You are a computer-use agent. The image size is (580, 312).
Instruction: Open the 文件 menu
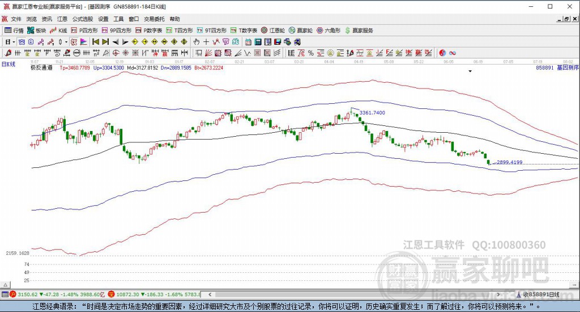pyautogui.click(x=16, y=19)
